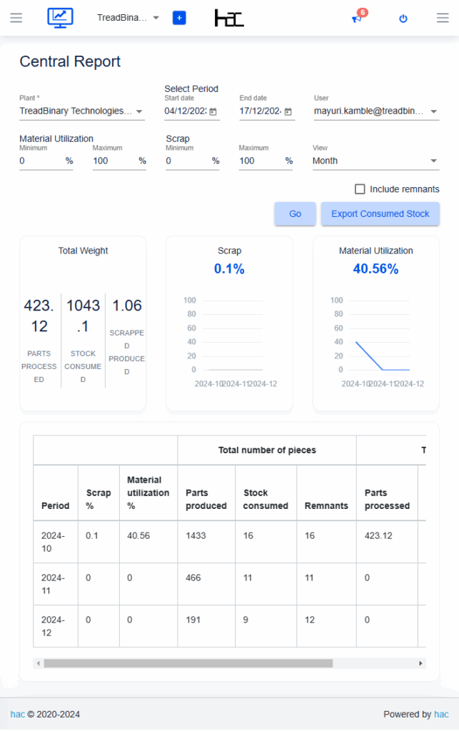The width and height of the screenshot is (459, 731).
Task: Open announcements megaphone notifications
Action: (x=358, y=18)
